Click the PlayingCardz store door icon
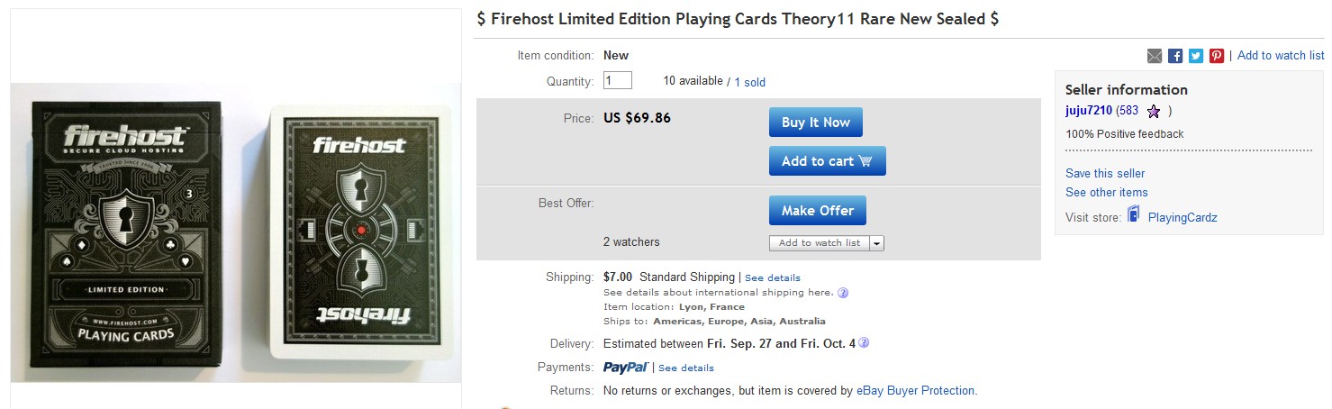The height and width of the screenshot is (409, 1332). pos(1134,215)
